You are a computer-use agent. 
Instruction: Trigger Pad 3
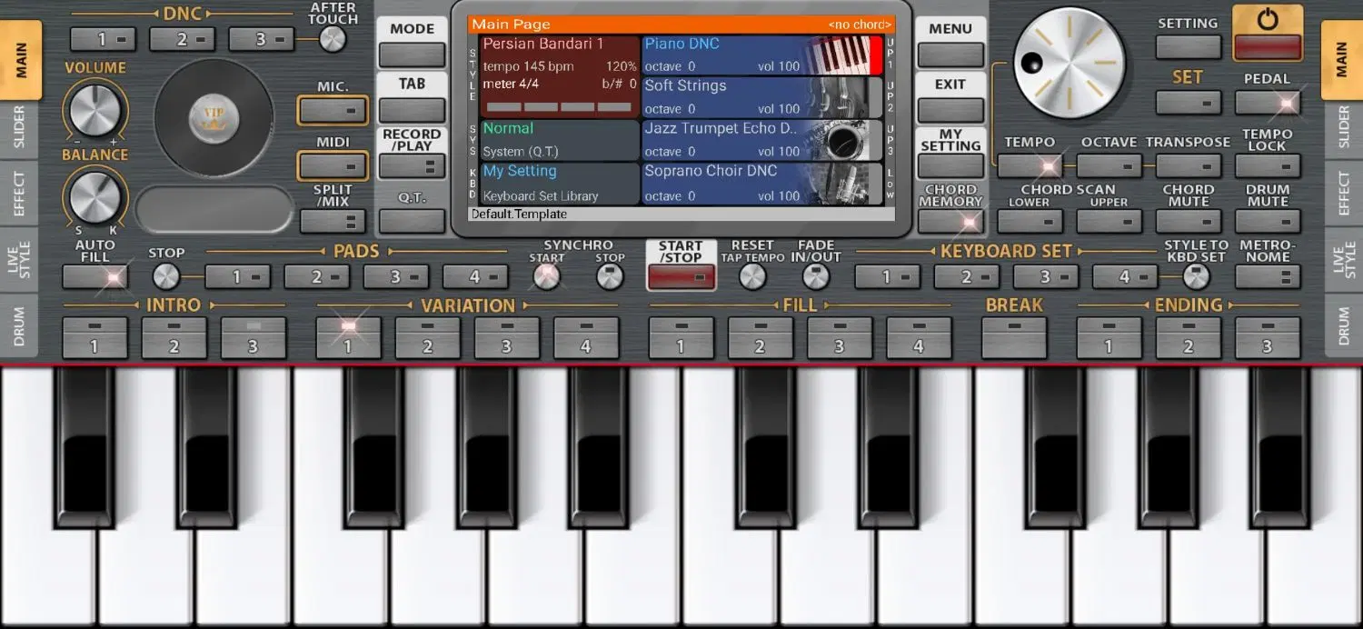tap(396, 276)
